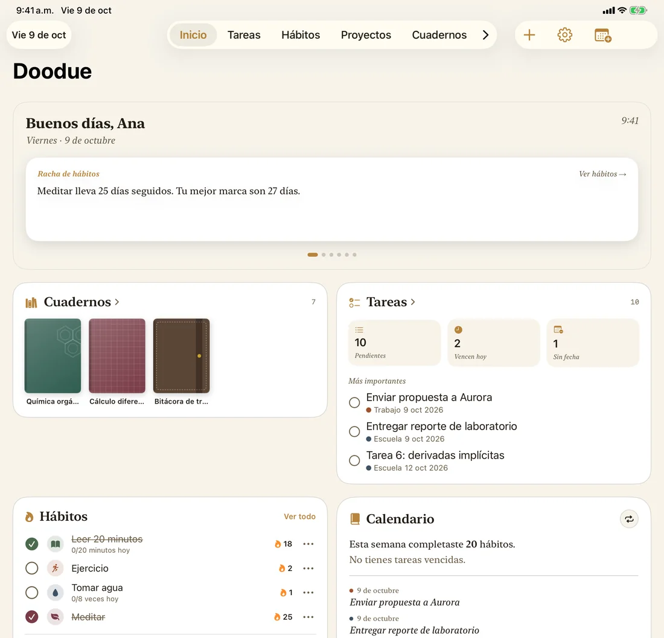Viewport: 664px width, 638px height.
Task: Open more options for Ejercicio
Action: tap(308, 568)
